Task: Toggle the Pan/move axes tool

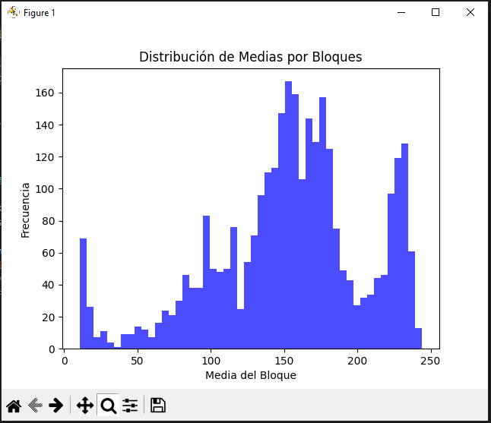Action: (85, 406)
